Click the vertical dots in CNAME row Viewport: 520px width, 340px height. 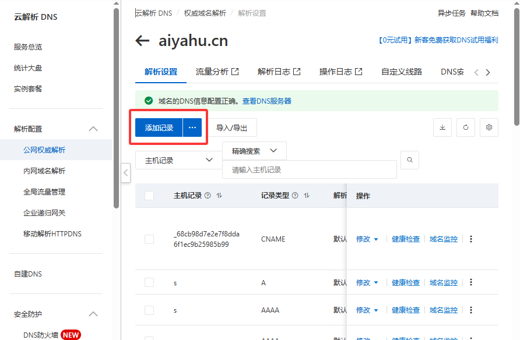(471, 239)
